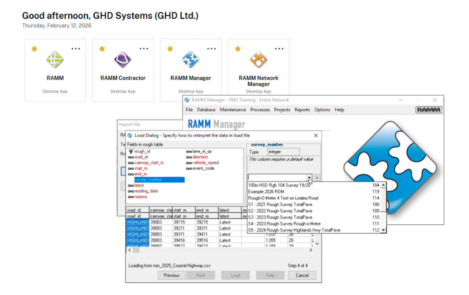Click the Previous button
The width and height of the screenshot is (469, 295).
click(x=172, y=275)
